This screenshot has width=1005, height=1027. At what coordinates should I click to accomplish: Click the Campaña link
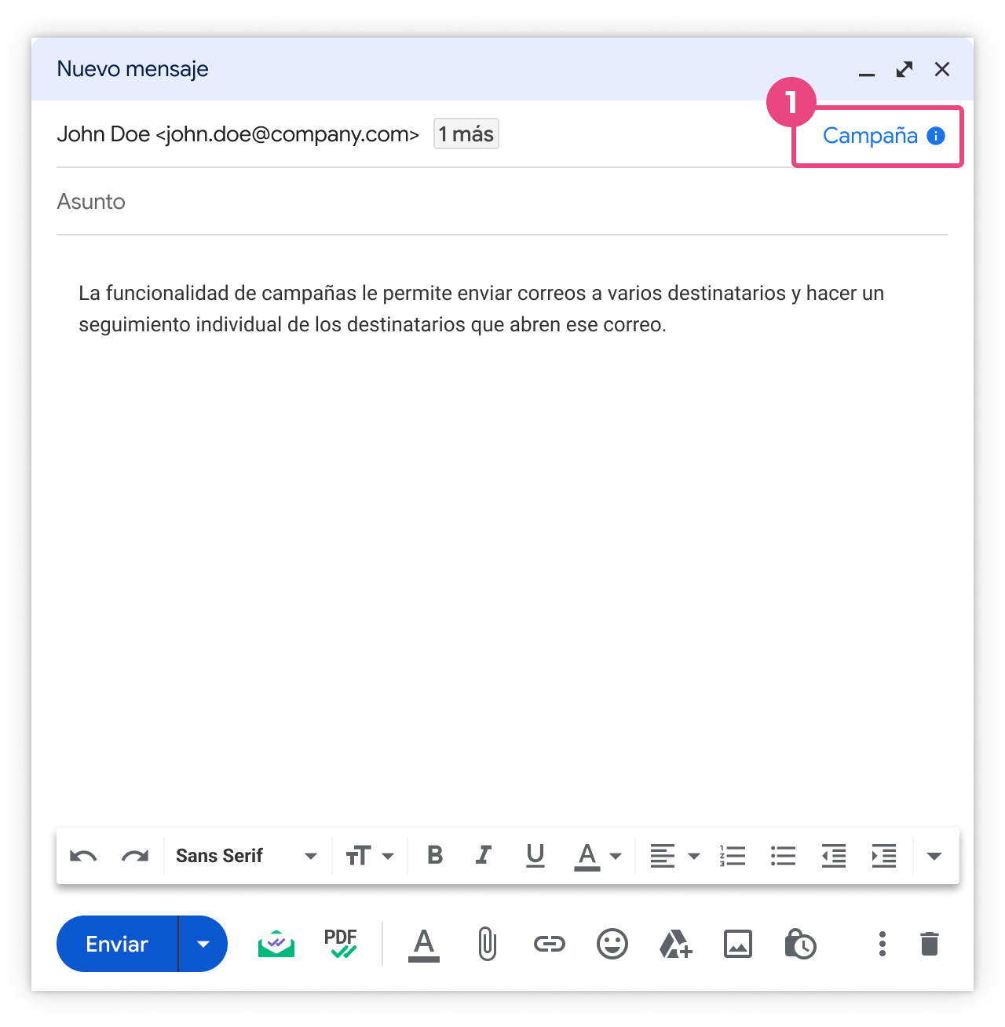[x=870, y=136]
